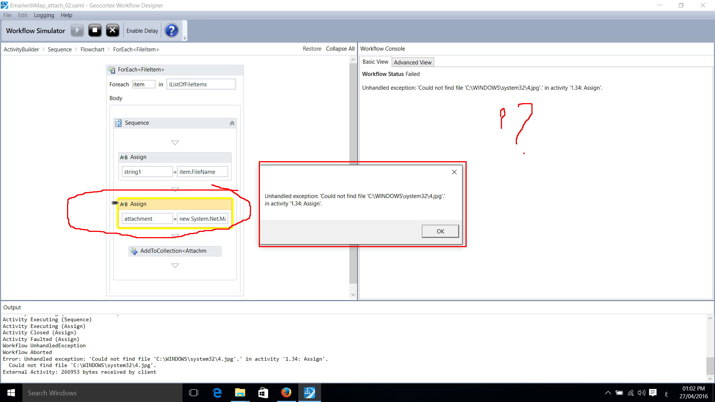Switch to Geocortex Workflow Designer taskbar icon

pos(309,393)
